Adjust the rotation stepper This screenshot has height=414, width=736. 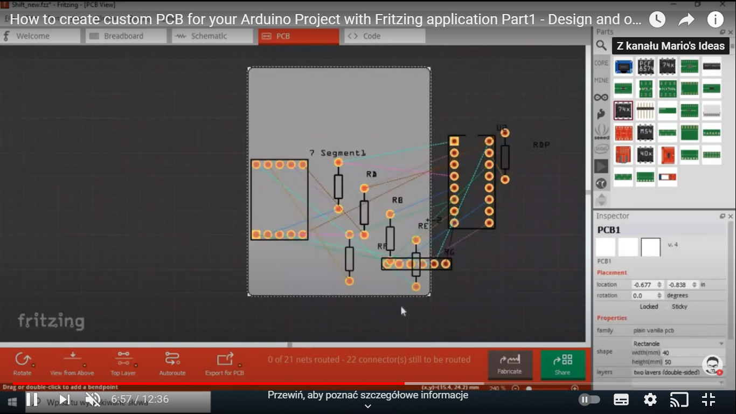pos(659,295)
